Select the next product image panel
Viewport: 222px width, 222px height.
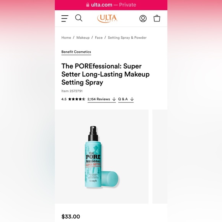click(160, 157)
